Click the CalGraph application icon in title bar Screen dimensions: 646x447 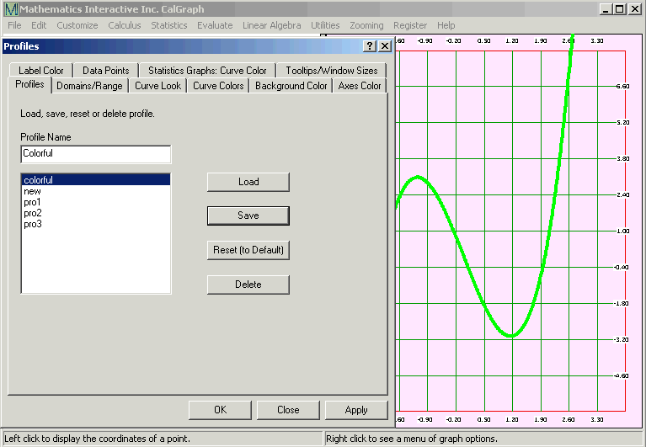click(11, 9)
